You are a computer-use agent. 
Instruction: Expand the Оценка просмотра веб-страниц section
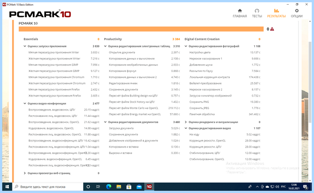25,173
